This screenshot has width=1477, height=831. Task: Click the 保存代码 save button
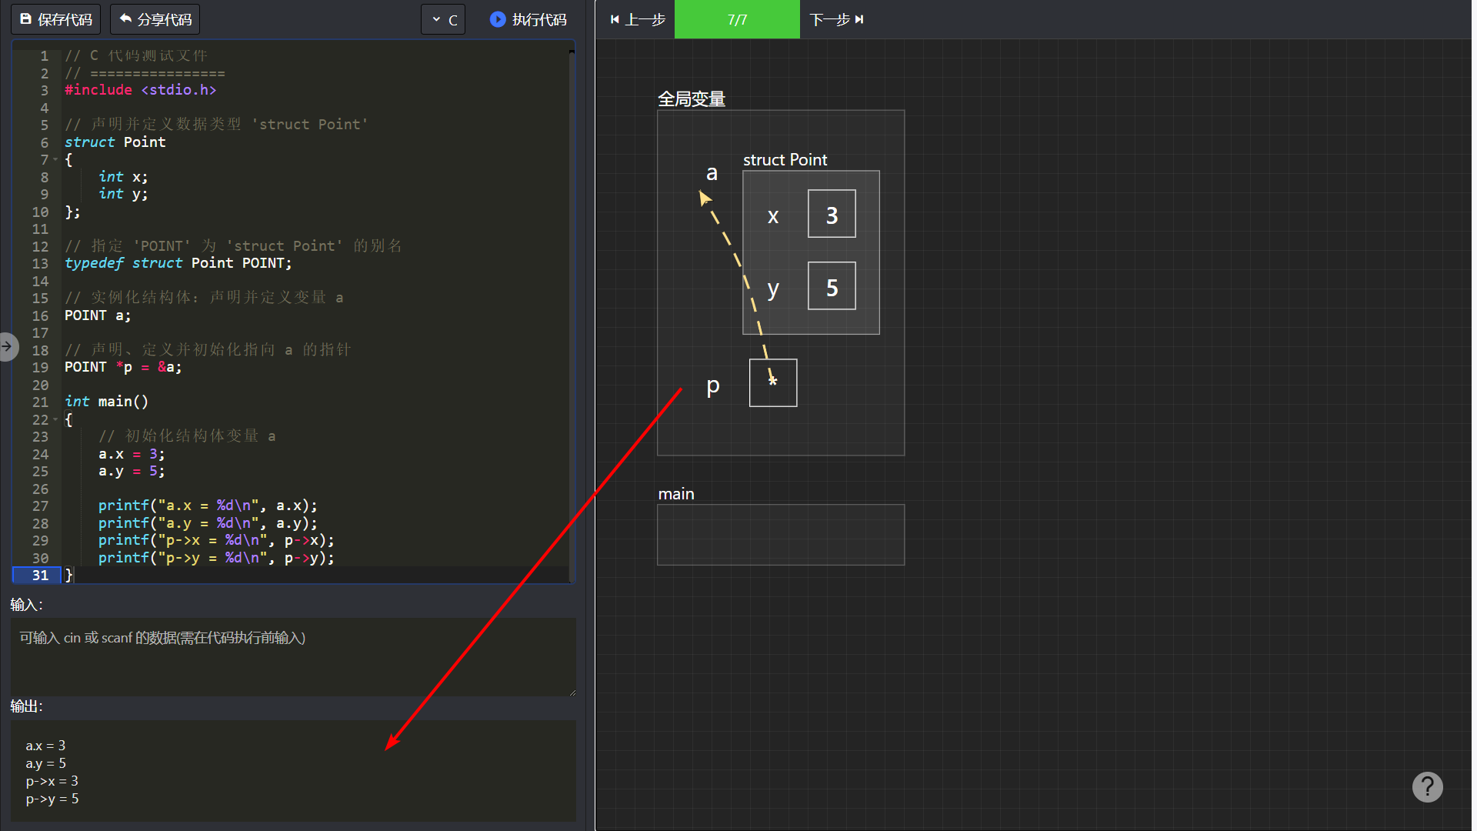click(56, 19)
